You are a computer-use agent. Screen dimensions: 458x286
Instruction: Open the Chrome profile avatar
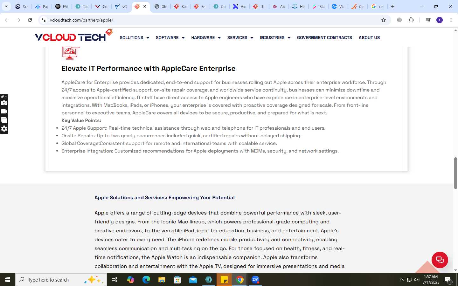pyautogui.click(x=440, y=20)
